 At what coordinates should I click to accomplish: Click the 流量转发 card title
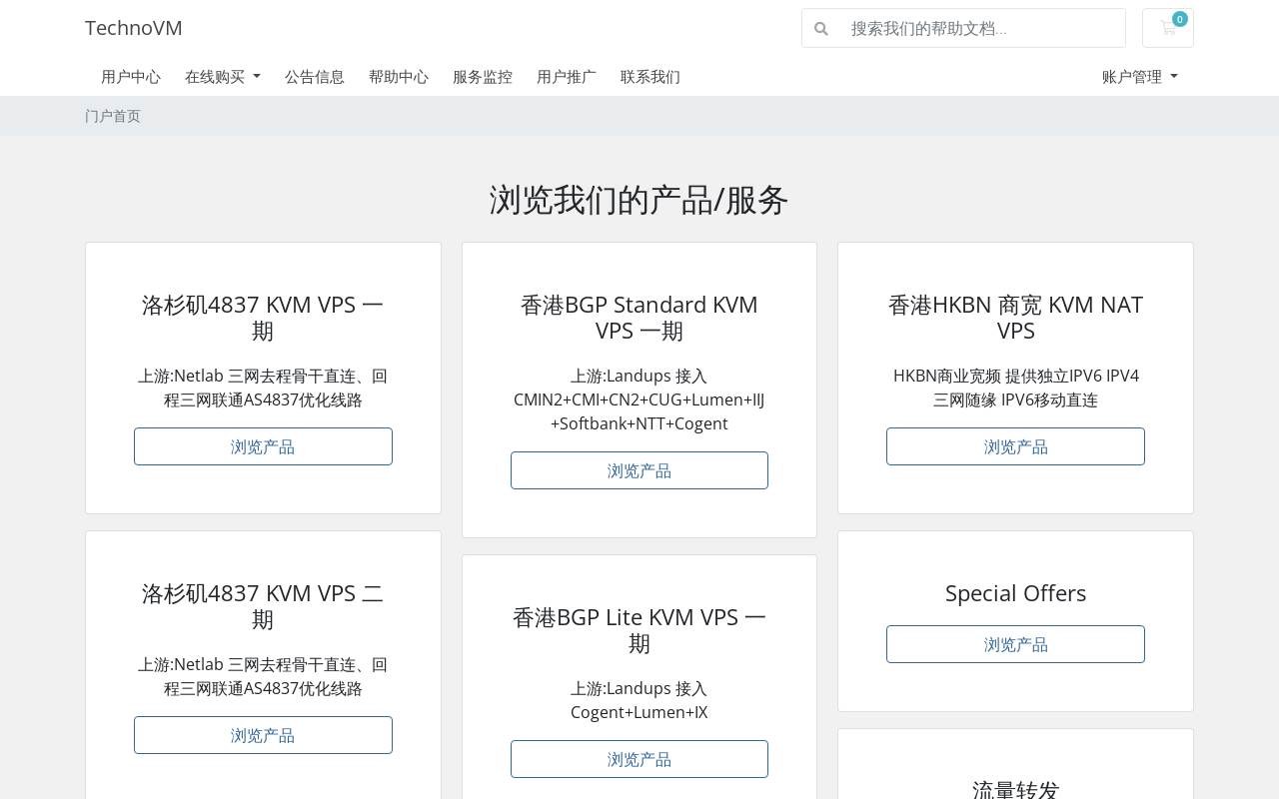1015,790
